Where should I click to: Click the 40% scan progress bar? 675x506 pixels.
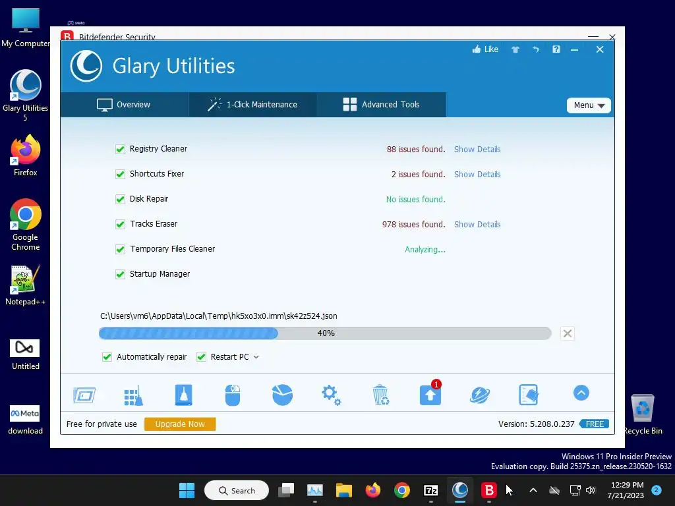(x=325, y=333)
